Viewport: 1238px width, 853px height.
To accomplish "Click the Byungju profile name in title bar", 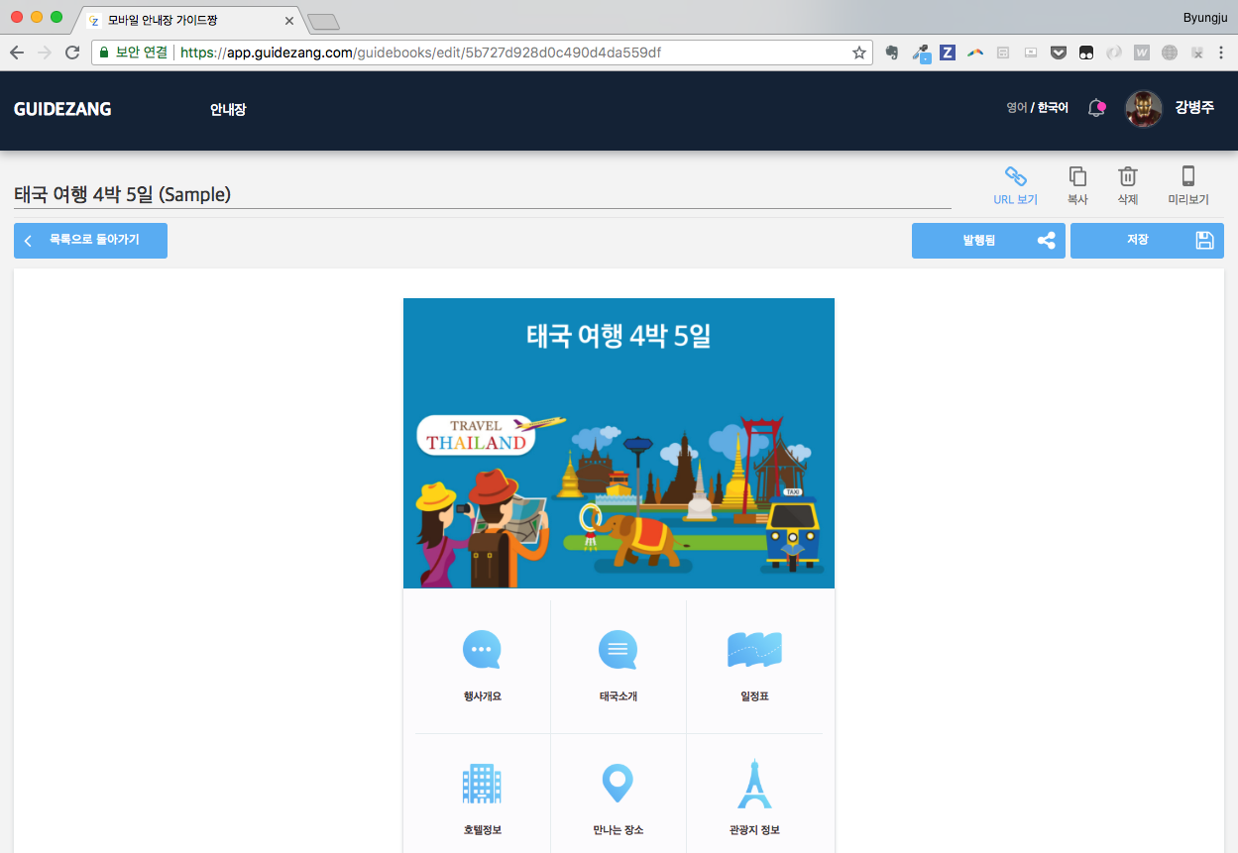I will pos(1205,17).
